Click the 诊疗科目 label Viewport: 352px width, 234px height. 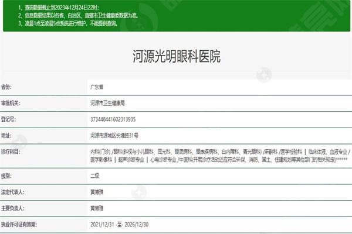11,152
